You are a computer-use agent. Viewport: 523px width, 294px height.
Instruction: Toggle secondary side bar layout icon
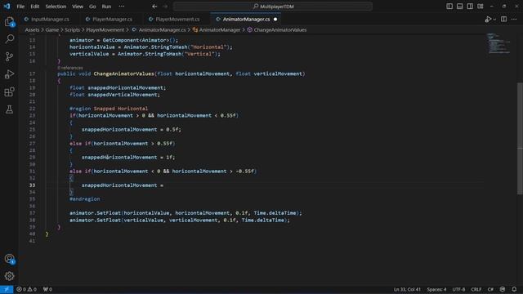click(x=470, y=7)
